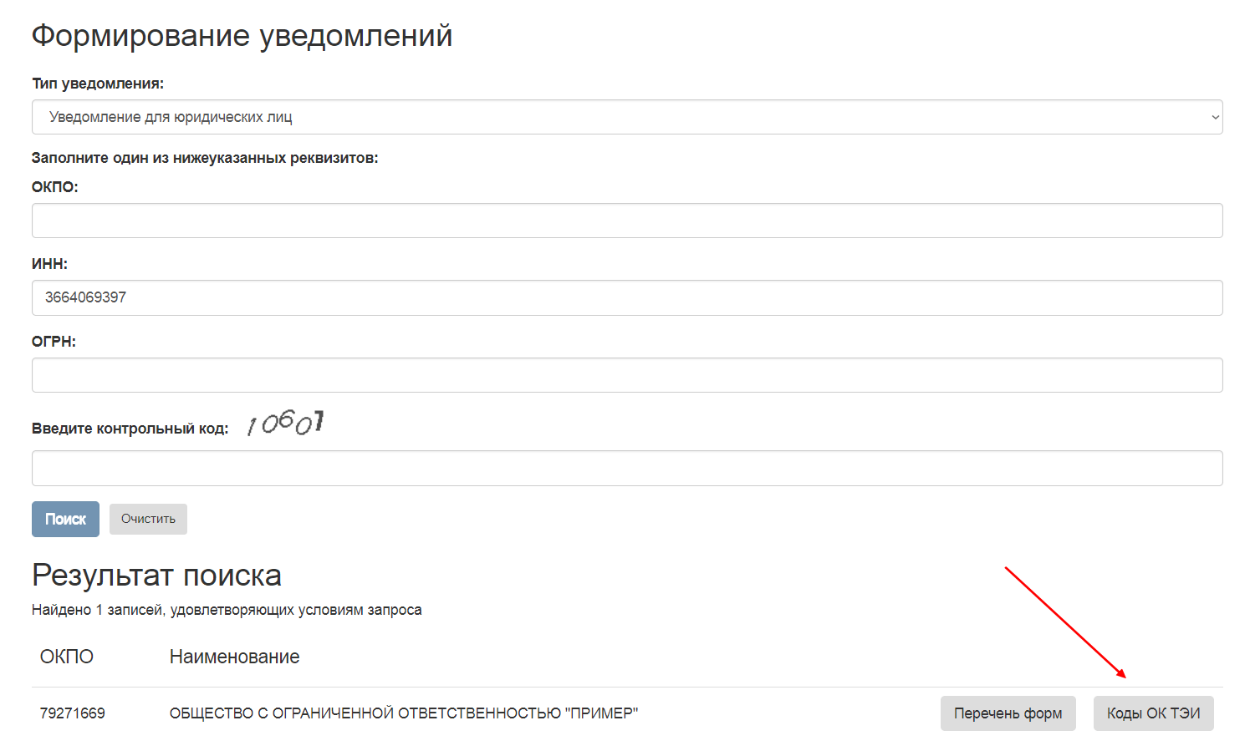This screenshot has width=1250, height=751.
Task: Click the control code input field
Action: pos(627,469)
